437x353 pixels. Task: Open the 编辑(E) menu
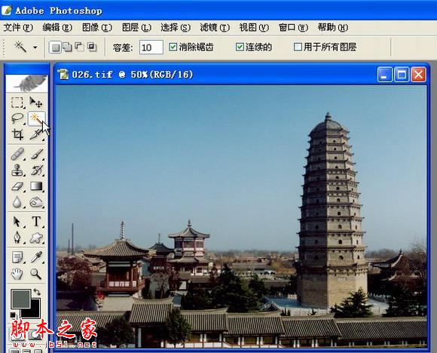57,27
